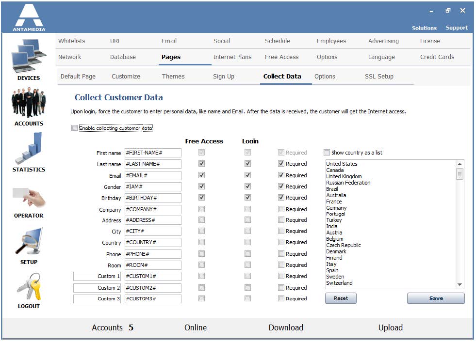
Task: Open the Schedule tab
Action: (278, 41)
